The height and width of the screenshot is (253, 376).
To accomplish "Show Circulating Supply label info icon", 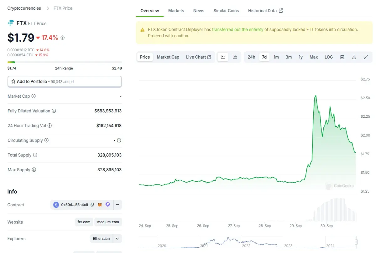I will coord(46,140).
